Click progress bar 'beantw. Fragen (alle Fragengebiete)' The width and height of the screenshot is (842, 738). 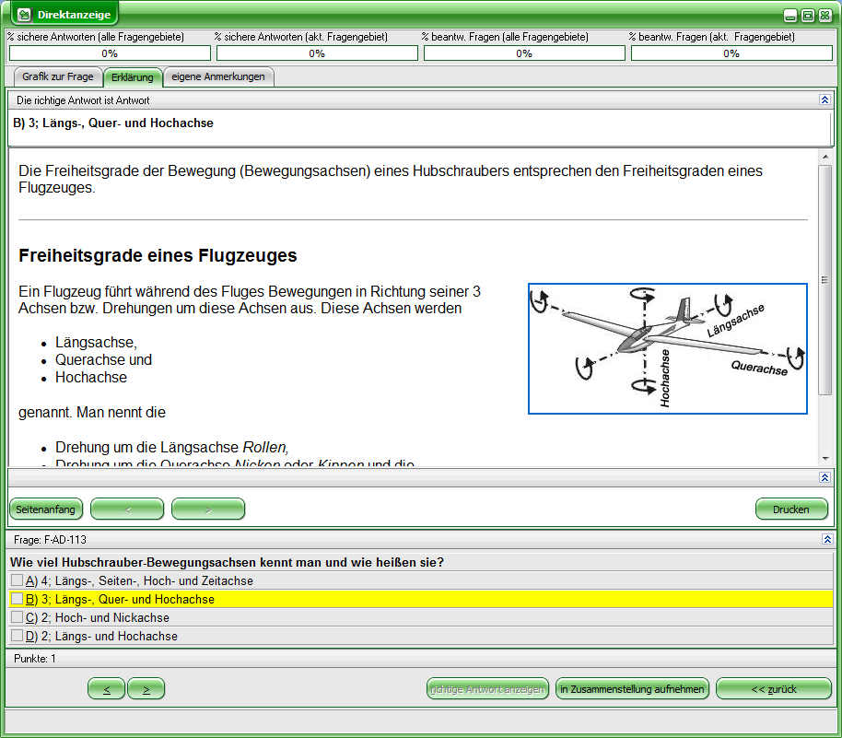coord(524,53)
